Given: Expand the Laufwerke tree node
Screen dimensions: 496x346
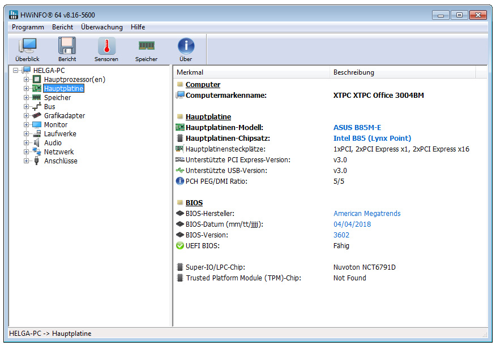Looking at the screenshot, I should pos(26,134).
